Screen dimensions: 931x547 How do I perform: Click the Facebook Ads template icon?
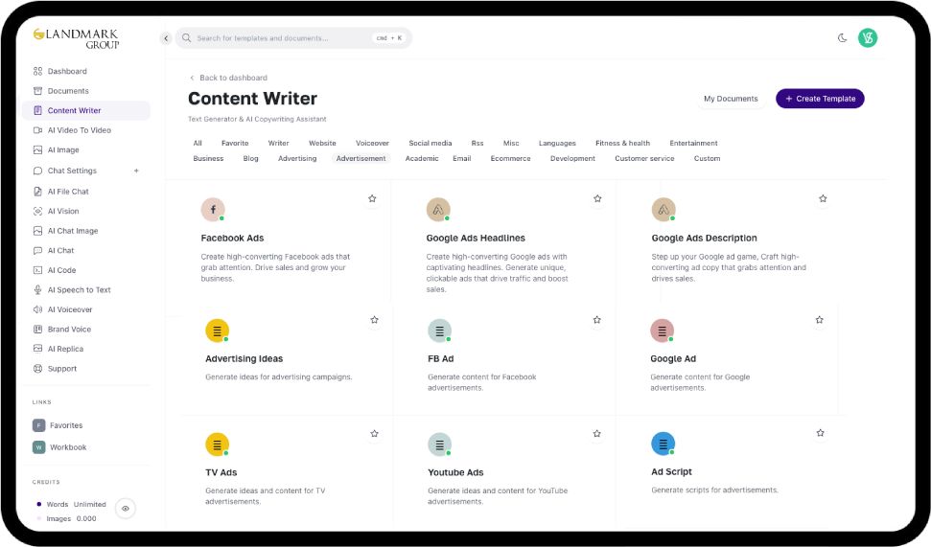(213, 210)
